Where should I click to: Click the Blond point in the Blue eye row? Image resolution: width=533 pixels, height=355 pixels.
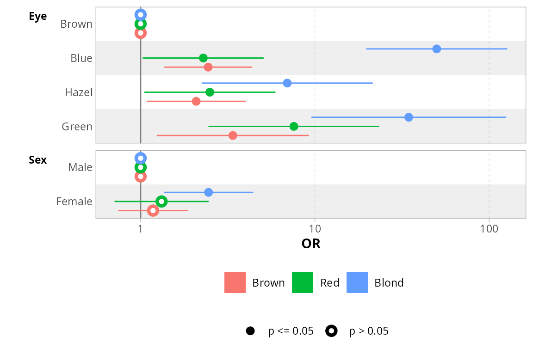[436, 49]
